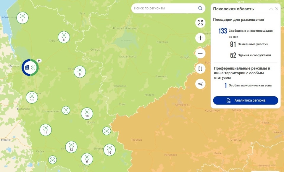Zoom in using the plus control

[200, 38]
